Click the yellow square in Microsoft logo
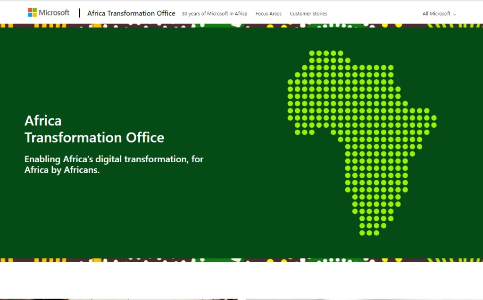 (x=34, y=15)
